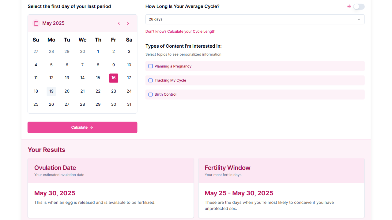
Task: Click the Fertility Window results card
Action: click(281, 188)
